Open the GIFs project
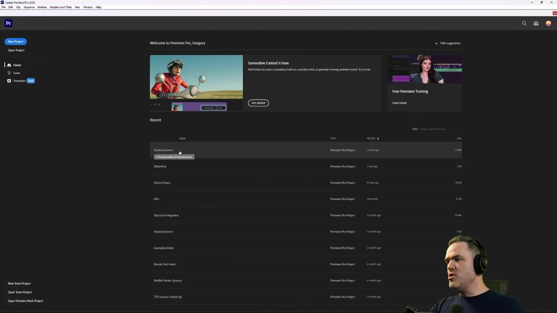The image size is (557, 313). coord(306,199)
